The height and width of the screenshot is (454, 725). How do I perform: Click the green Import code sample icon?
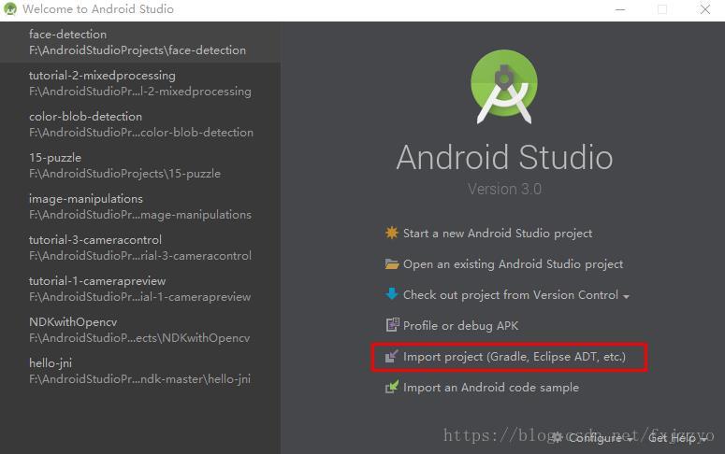pos(392,387)
